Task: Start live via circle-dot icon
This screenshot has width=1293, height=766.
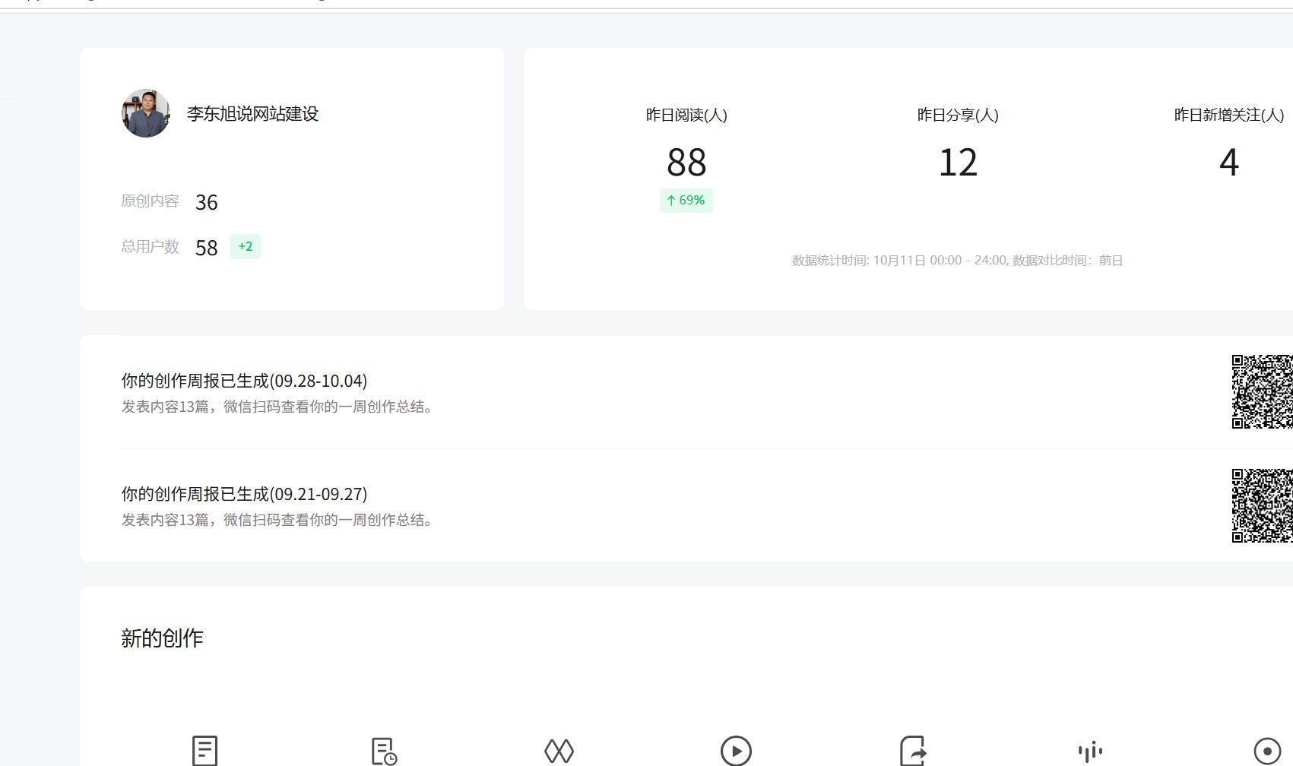Action: [1267, 752]
